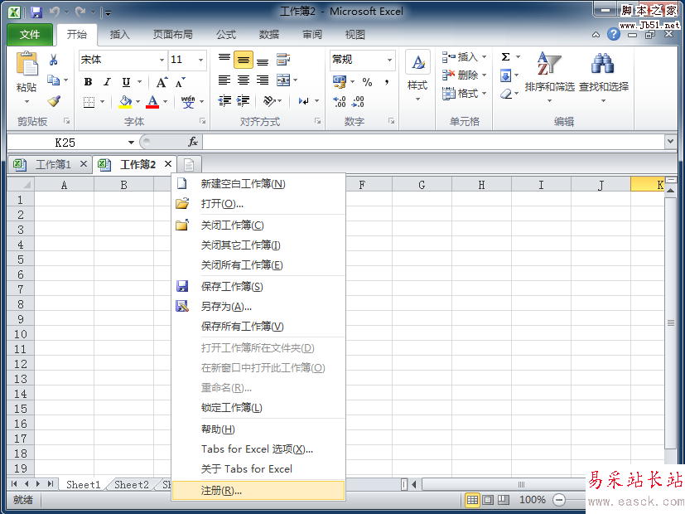Toggle bold formatting
The width and height of the screenshot is (685, 514).
(88, 82)
